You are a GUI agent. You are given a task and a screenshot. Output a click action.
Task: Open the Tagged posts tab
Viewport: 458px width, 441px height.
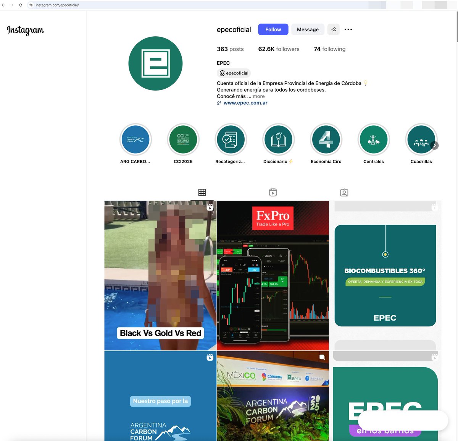(344, 192)
